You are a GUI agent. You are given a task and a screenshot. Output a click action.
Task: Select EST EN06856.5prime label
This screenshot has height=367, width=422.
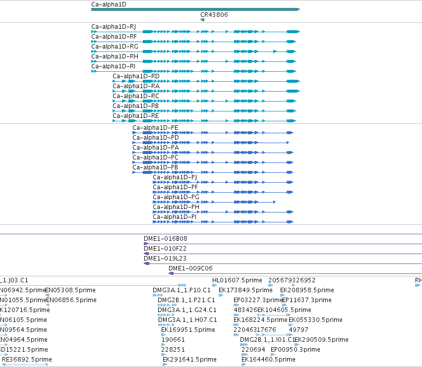coord(71,300)
